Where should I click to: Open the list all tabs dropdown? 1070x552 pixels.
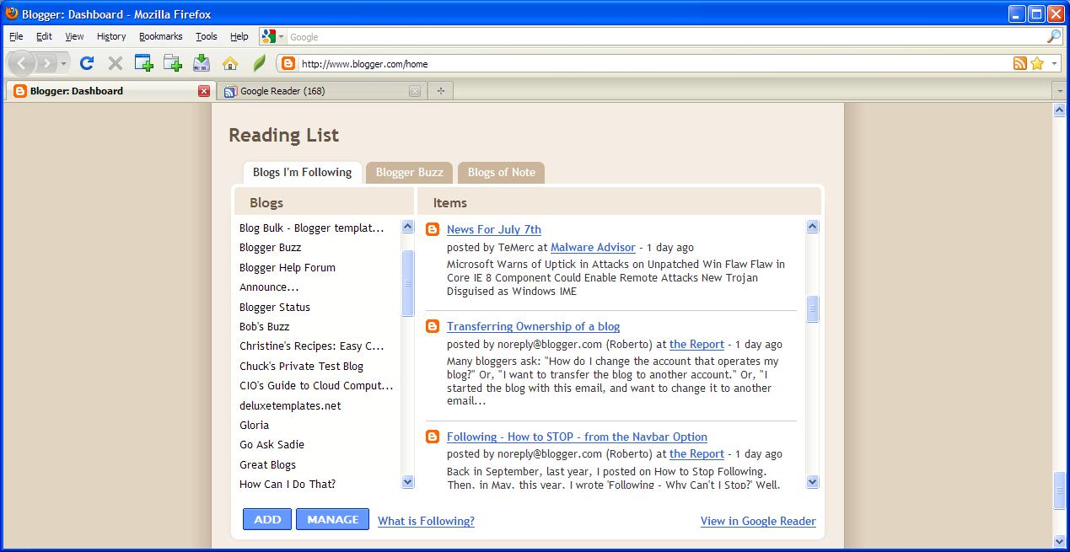[1060, 91]
